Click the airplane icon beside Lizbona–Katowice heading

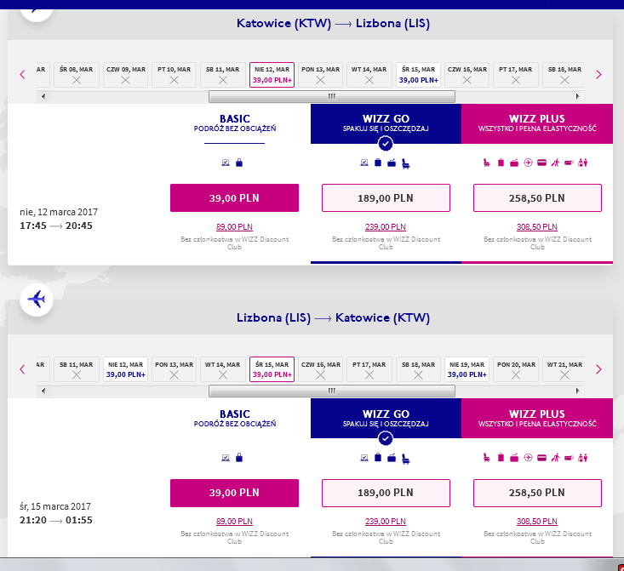[37, 300]
